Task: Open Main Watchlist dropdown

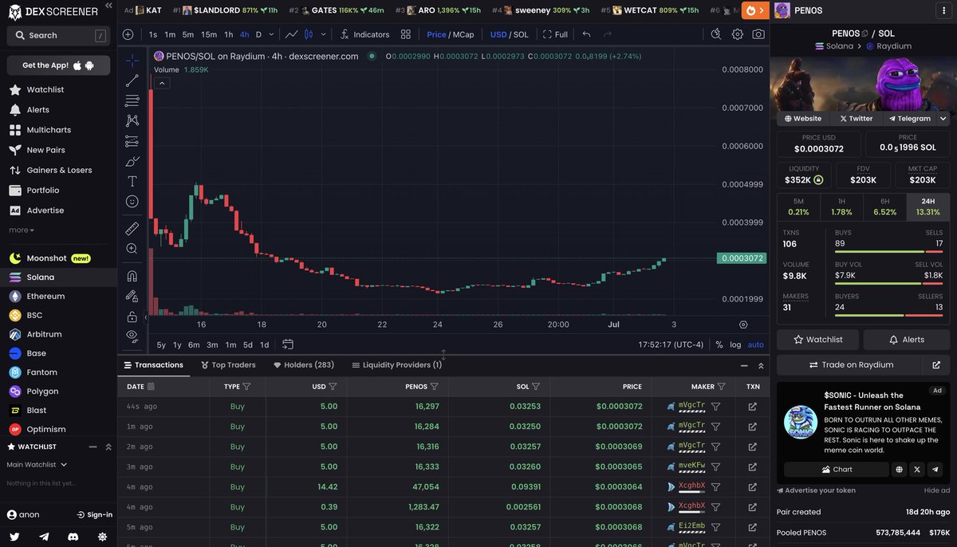Action: [x=37, y=464]
